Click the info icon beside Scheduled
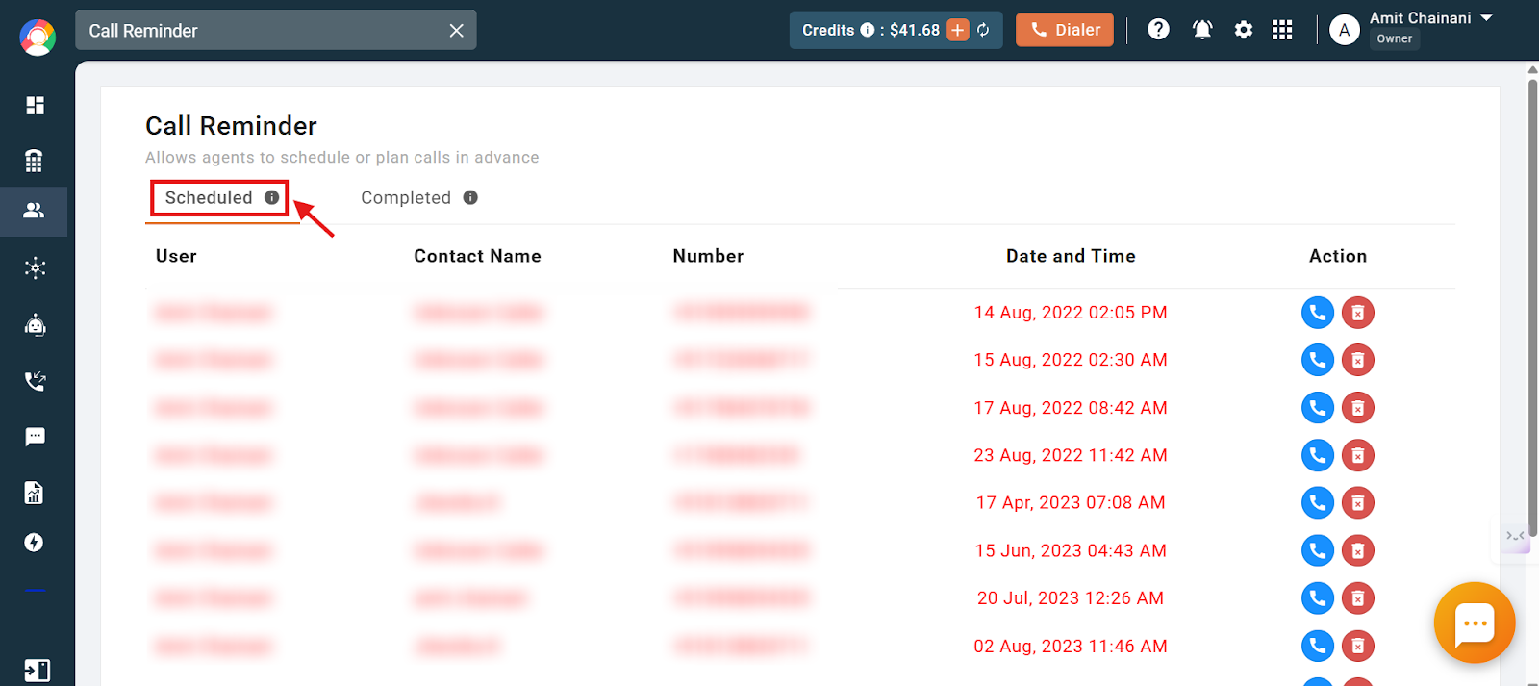Screen dimensions: 1539x686 click(272, 197)
